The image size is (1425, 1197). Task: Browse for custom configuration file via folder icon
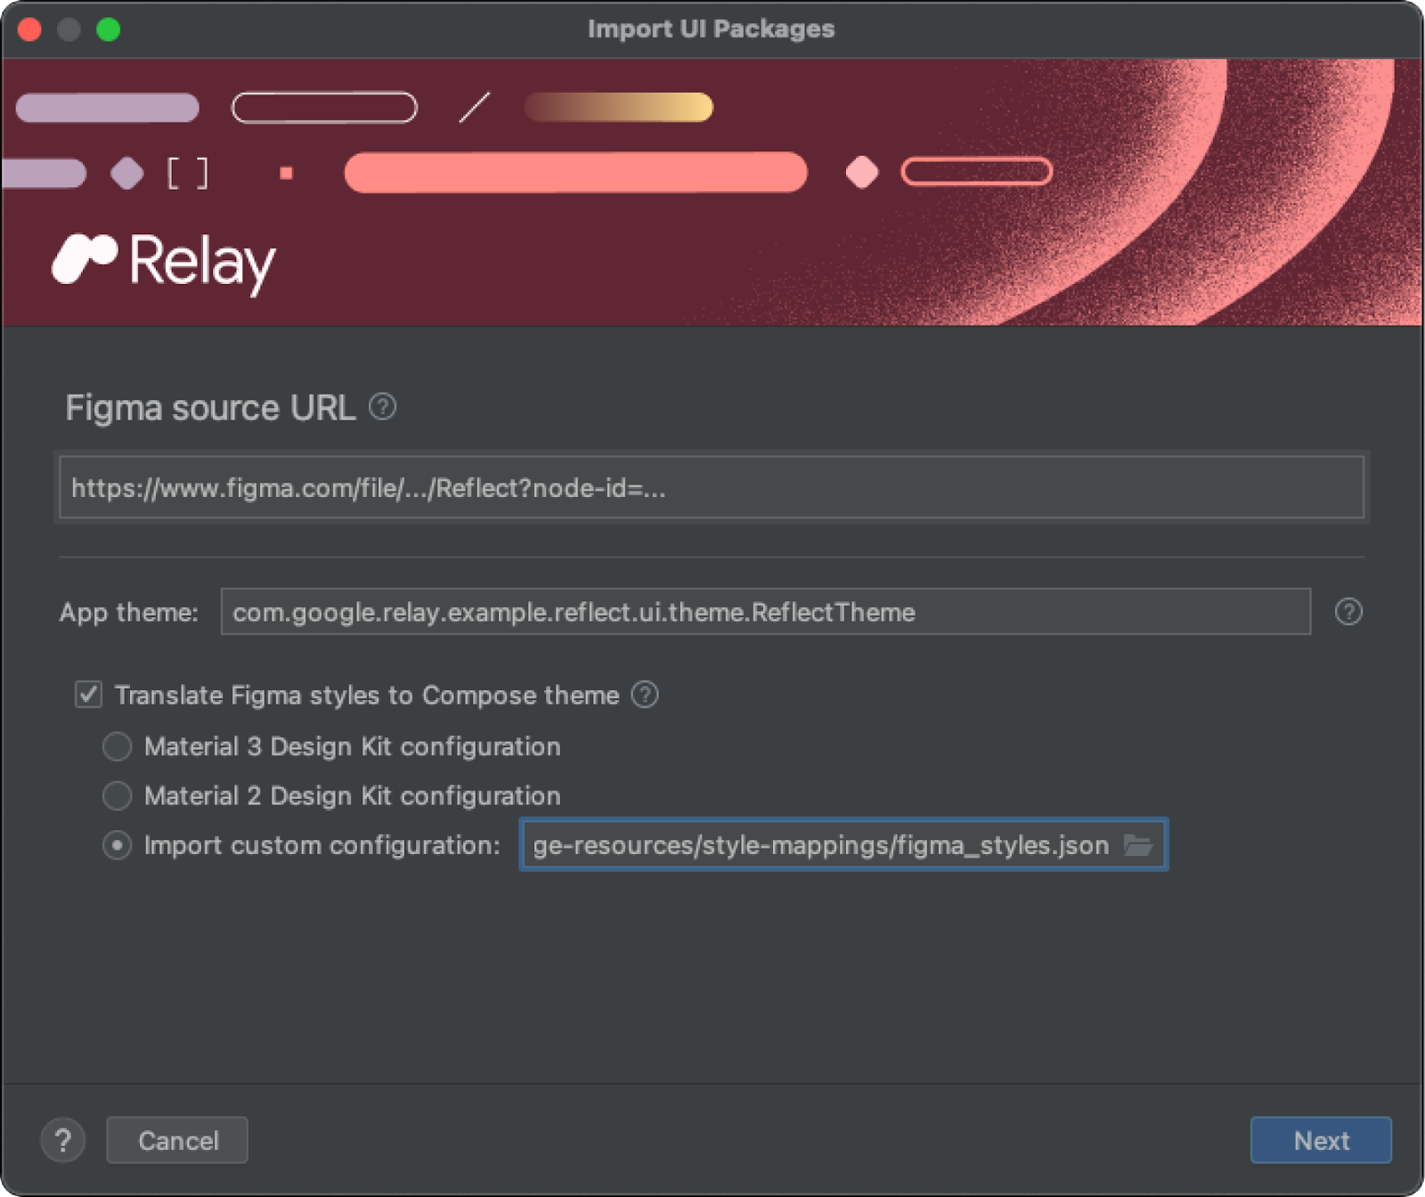click(x=1138, y=844)
